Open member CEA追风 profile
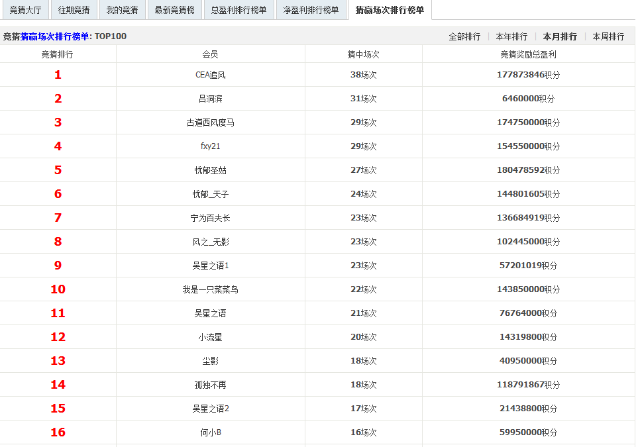Viewport: 638px width, 447px height. pyautogui.click(x=210, y=75)
